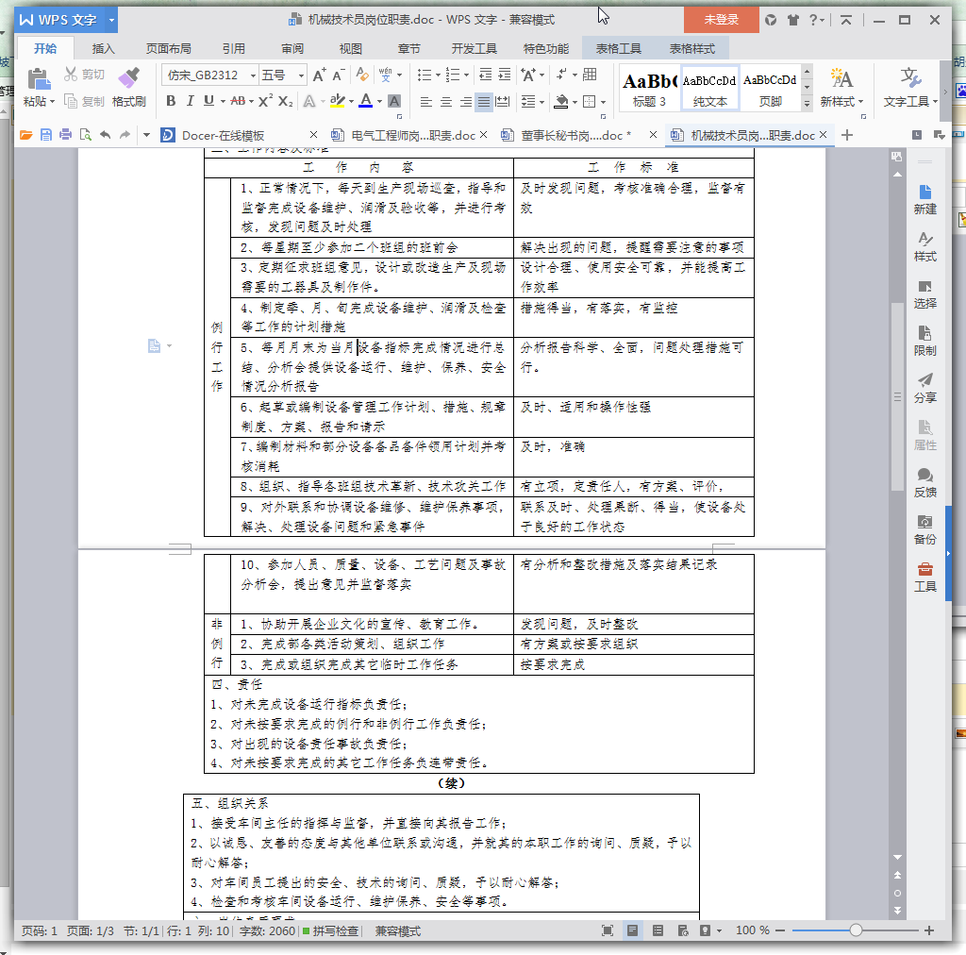Viewport: 966px width, 955px height.
Task: Click the clear formatting eraser icon
Action: tap(362, 75)
